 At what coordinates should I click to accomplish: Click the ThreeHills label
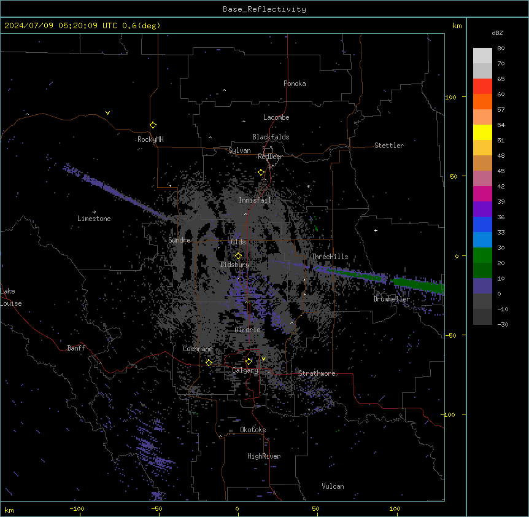330,257
